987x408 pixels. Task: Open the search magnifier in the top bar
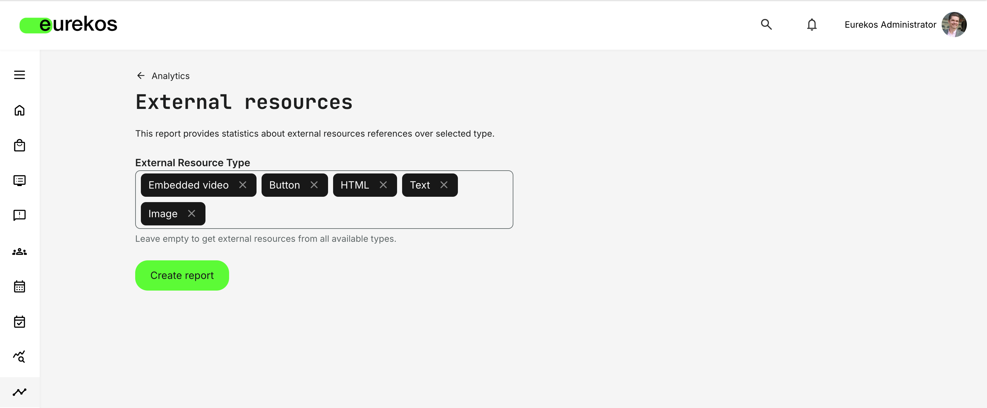tap(766, 25)
